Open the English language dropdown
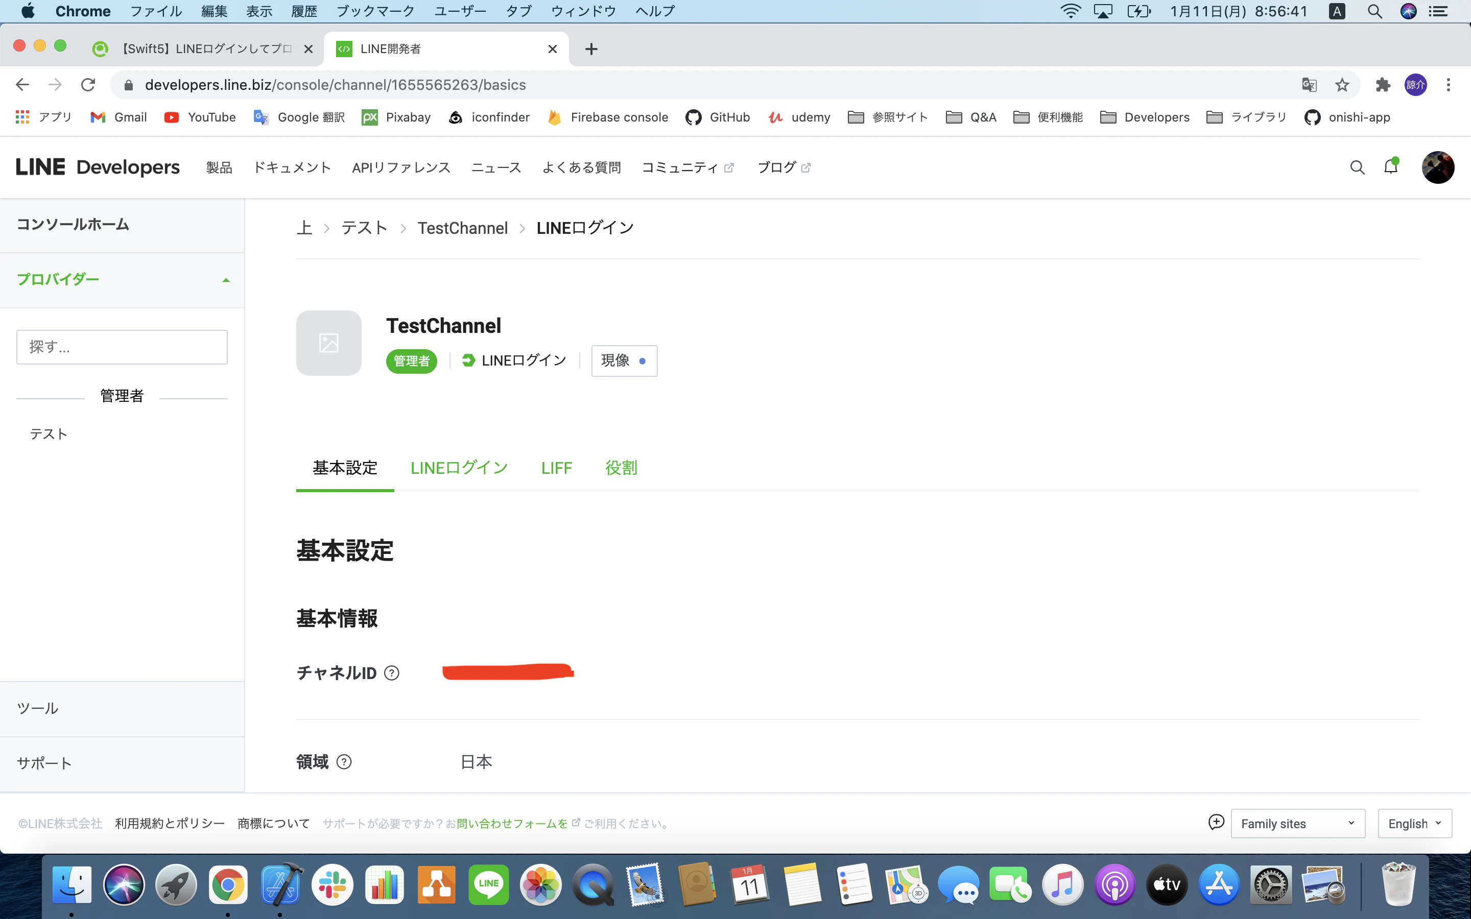This screenshot has height=919, width=1471. 1414,824
